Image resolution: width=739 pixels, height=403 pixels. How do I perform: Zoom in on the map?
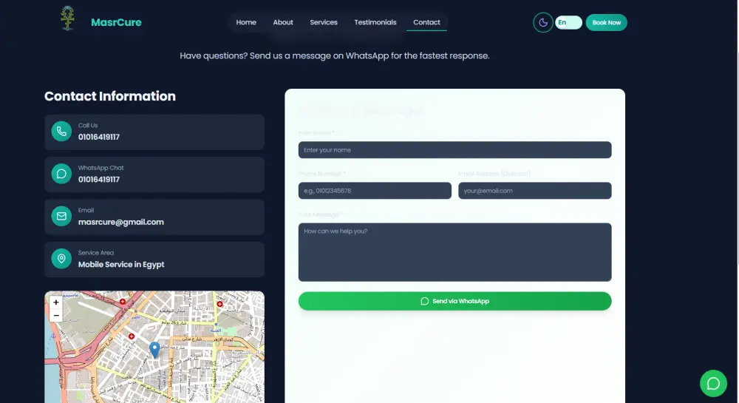(x=56, y=302)
